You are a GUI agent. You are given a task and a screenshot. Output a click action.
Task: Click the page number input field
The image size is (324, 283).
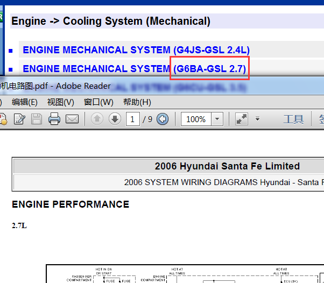(132, 119)
